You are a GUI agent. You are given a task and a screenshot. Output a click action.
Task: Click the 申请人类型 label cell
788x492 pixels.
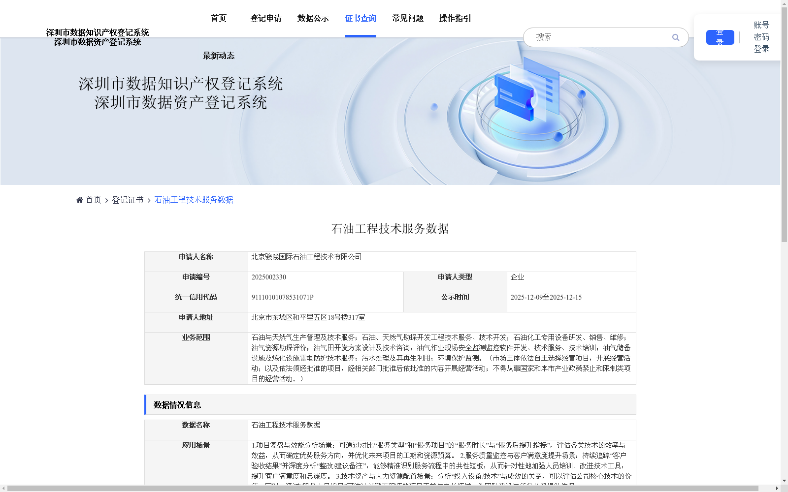(455, 282)
